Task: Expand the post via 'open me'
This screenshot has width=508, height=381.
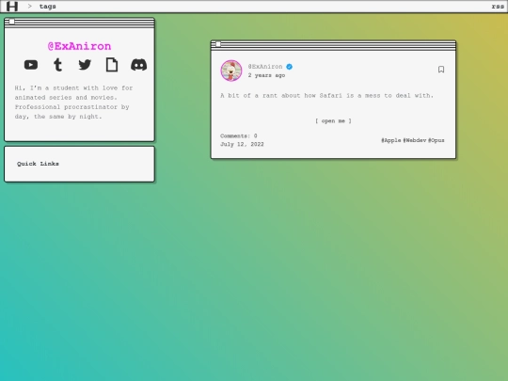Action: (x=333, y=120)
